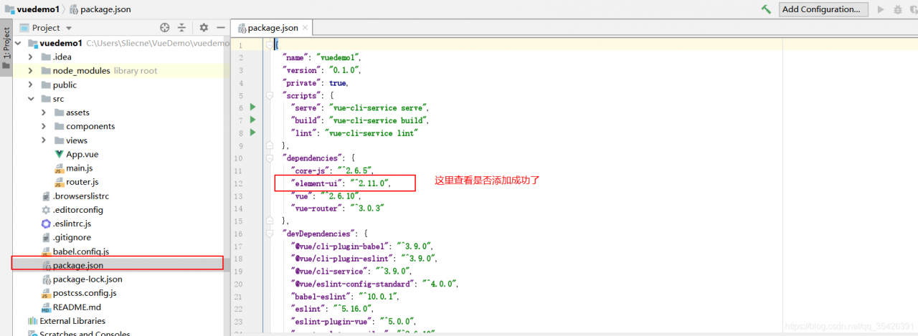This screenshot has height=336, width=918.
Task: Click the "version" key in editor
Action: 301,70
